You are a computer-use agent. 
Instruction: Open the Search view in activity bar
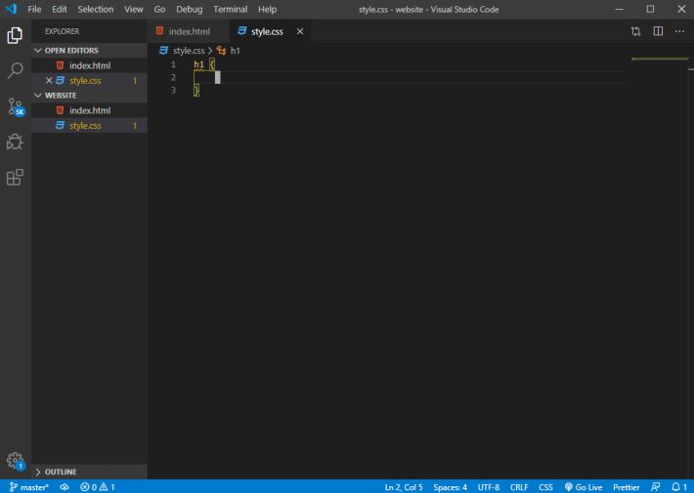tap(15, 70)
